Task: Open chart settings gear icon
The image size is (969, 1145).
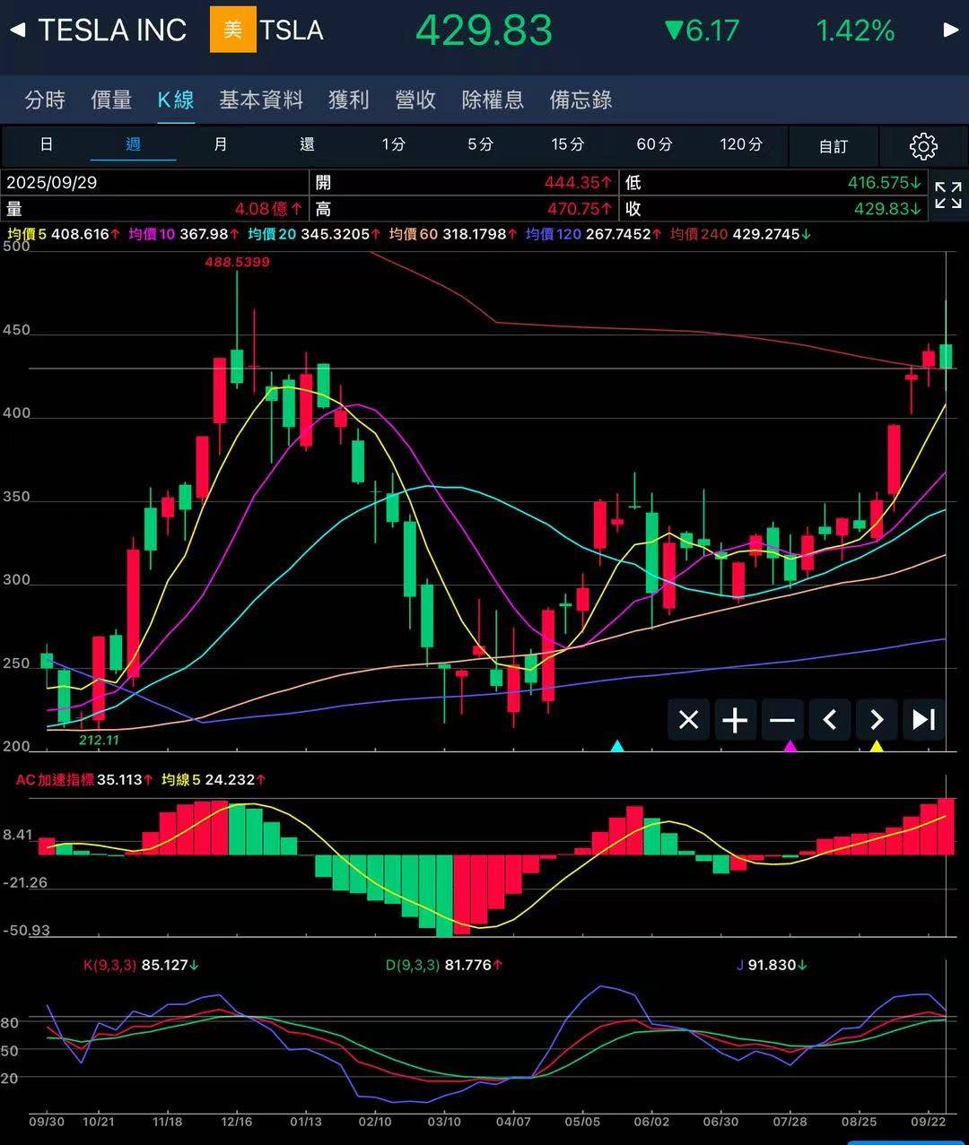Action: pos(923,145)
